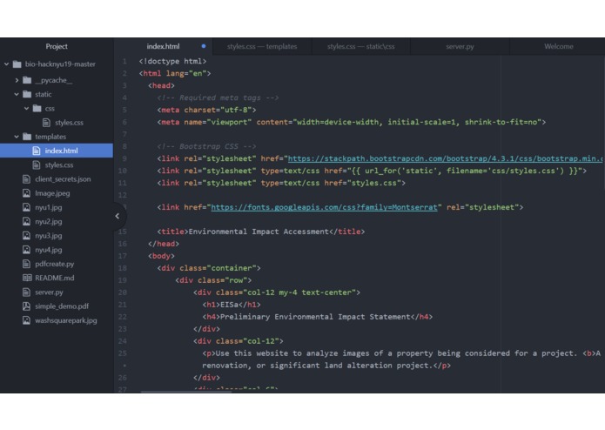
Task: Switch to the server.py tab
Action: point(460,47)
